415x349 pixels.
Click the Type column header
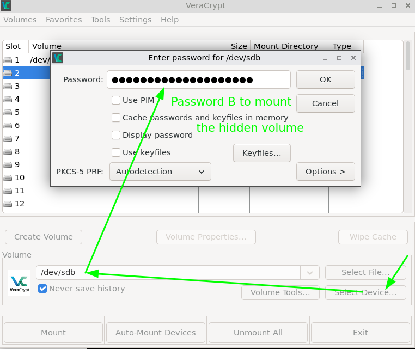[x=346, y=47]
